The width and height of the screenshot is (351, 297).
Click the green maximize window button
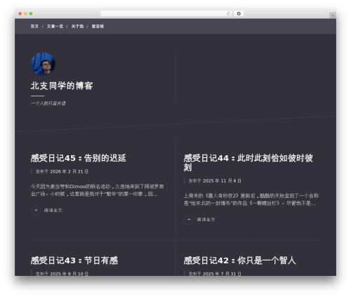pos(31,13)
